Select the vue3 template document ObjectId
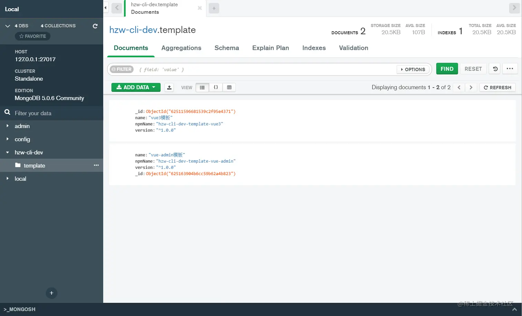This screenshot has width=522, height=316. pos(191,112)
